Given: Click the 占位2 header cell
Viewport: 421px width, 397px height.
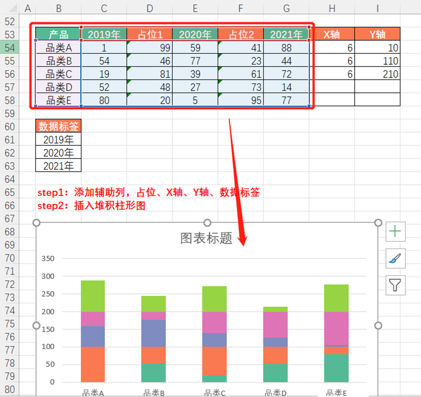Looking at the screenshot, I should 240,34.
